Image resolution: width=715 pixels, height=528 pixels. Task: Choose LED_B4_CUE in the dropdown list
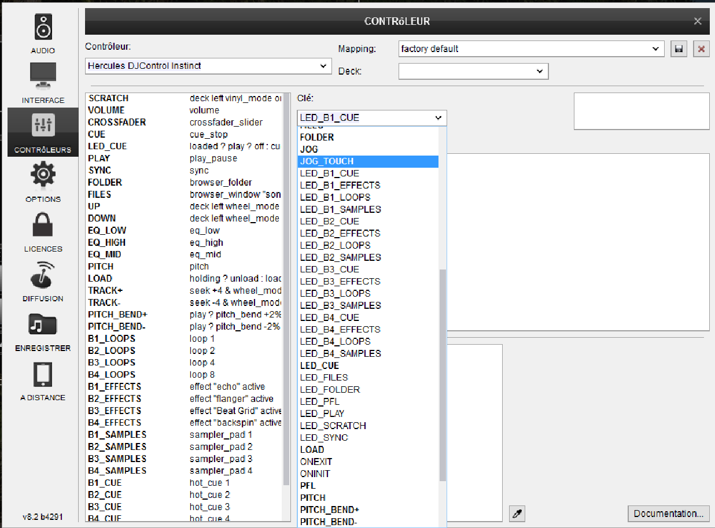tap(368, 317)
